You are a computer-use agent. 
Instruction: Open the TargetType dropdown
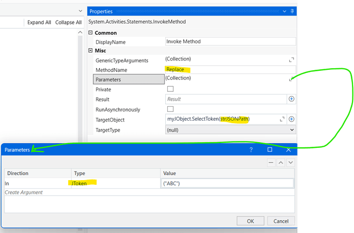230,130
